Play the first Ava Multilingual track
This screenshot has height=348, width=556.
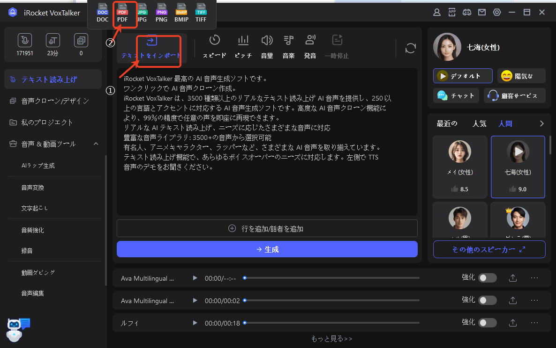pos(195,278)
